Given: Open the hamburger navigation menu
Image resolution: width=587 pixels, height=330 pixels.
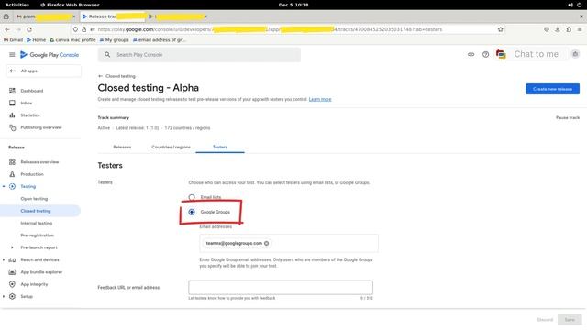Looking at the screenshot, I should pos(12,55).
